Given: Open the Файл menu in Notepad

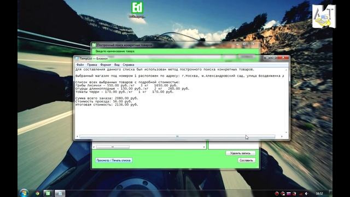Looking at the screenshot, I should [x=80, y=65].
